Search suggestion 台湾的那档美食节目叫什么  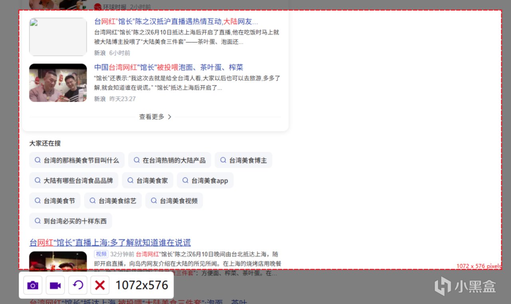[77, 160]
